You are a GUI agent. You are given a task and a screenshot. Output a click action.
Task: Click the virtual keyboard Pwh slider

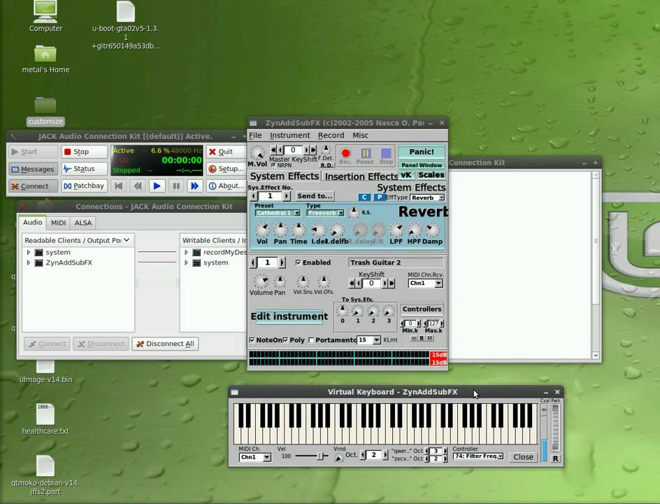[x=556, y=427]
